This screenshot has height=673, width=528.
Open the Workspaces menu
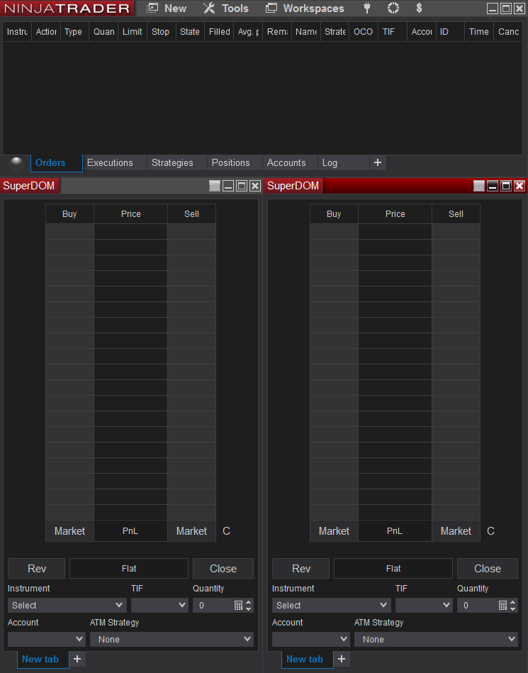coord(305,8)
